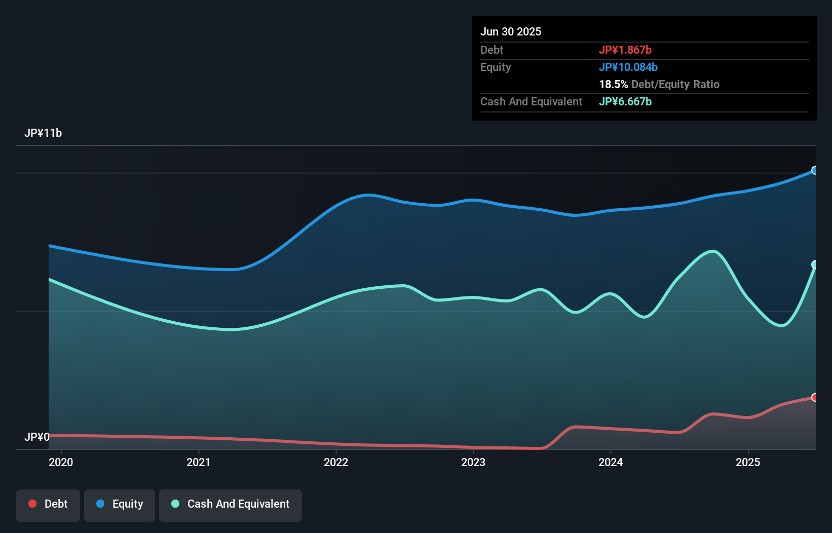
Task: Open the Jun 30 2025 tooltip header
Action: click(511, 31)
